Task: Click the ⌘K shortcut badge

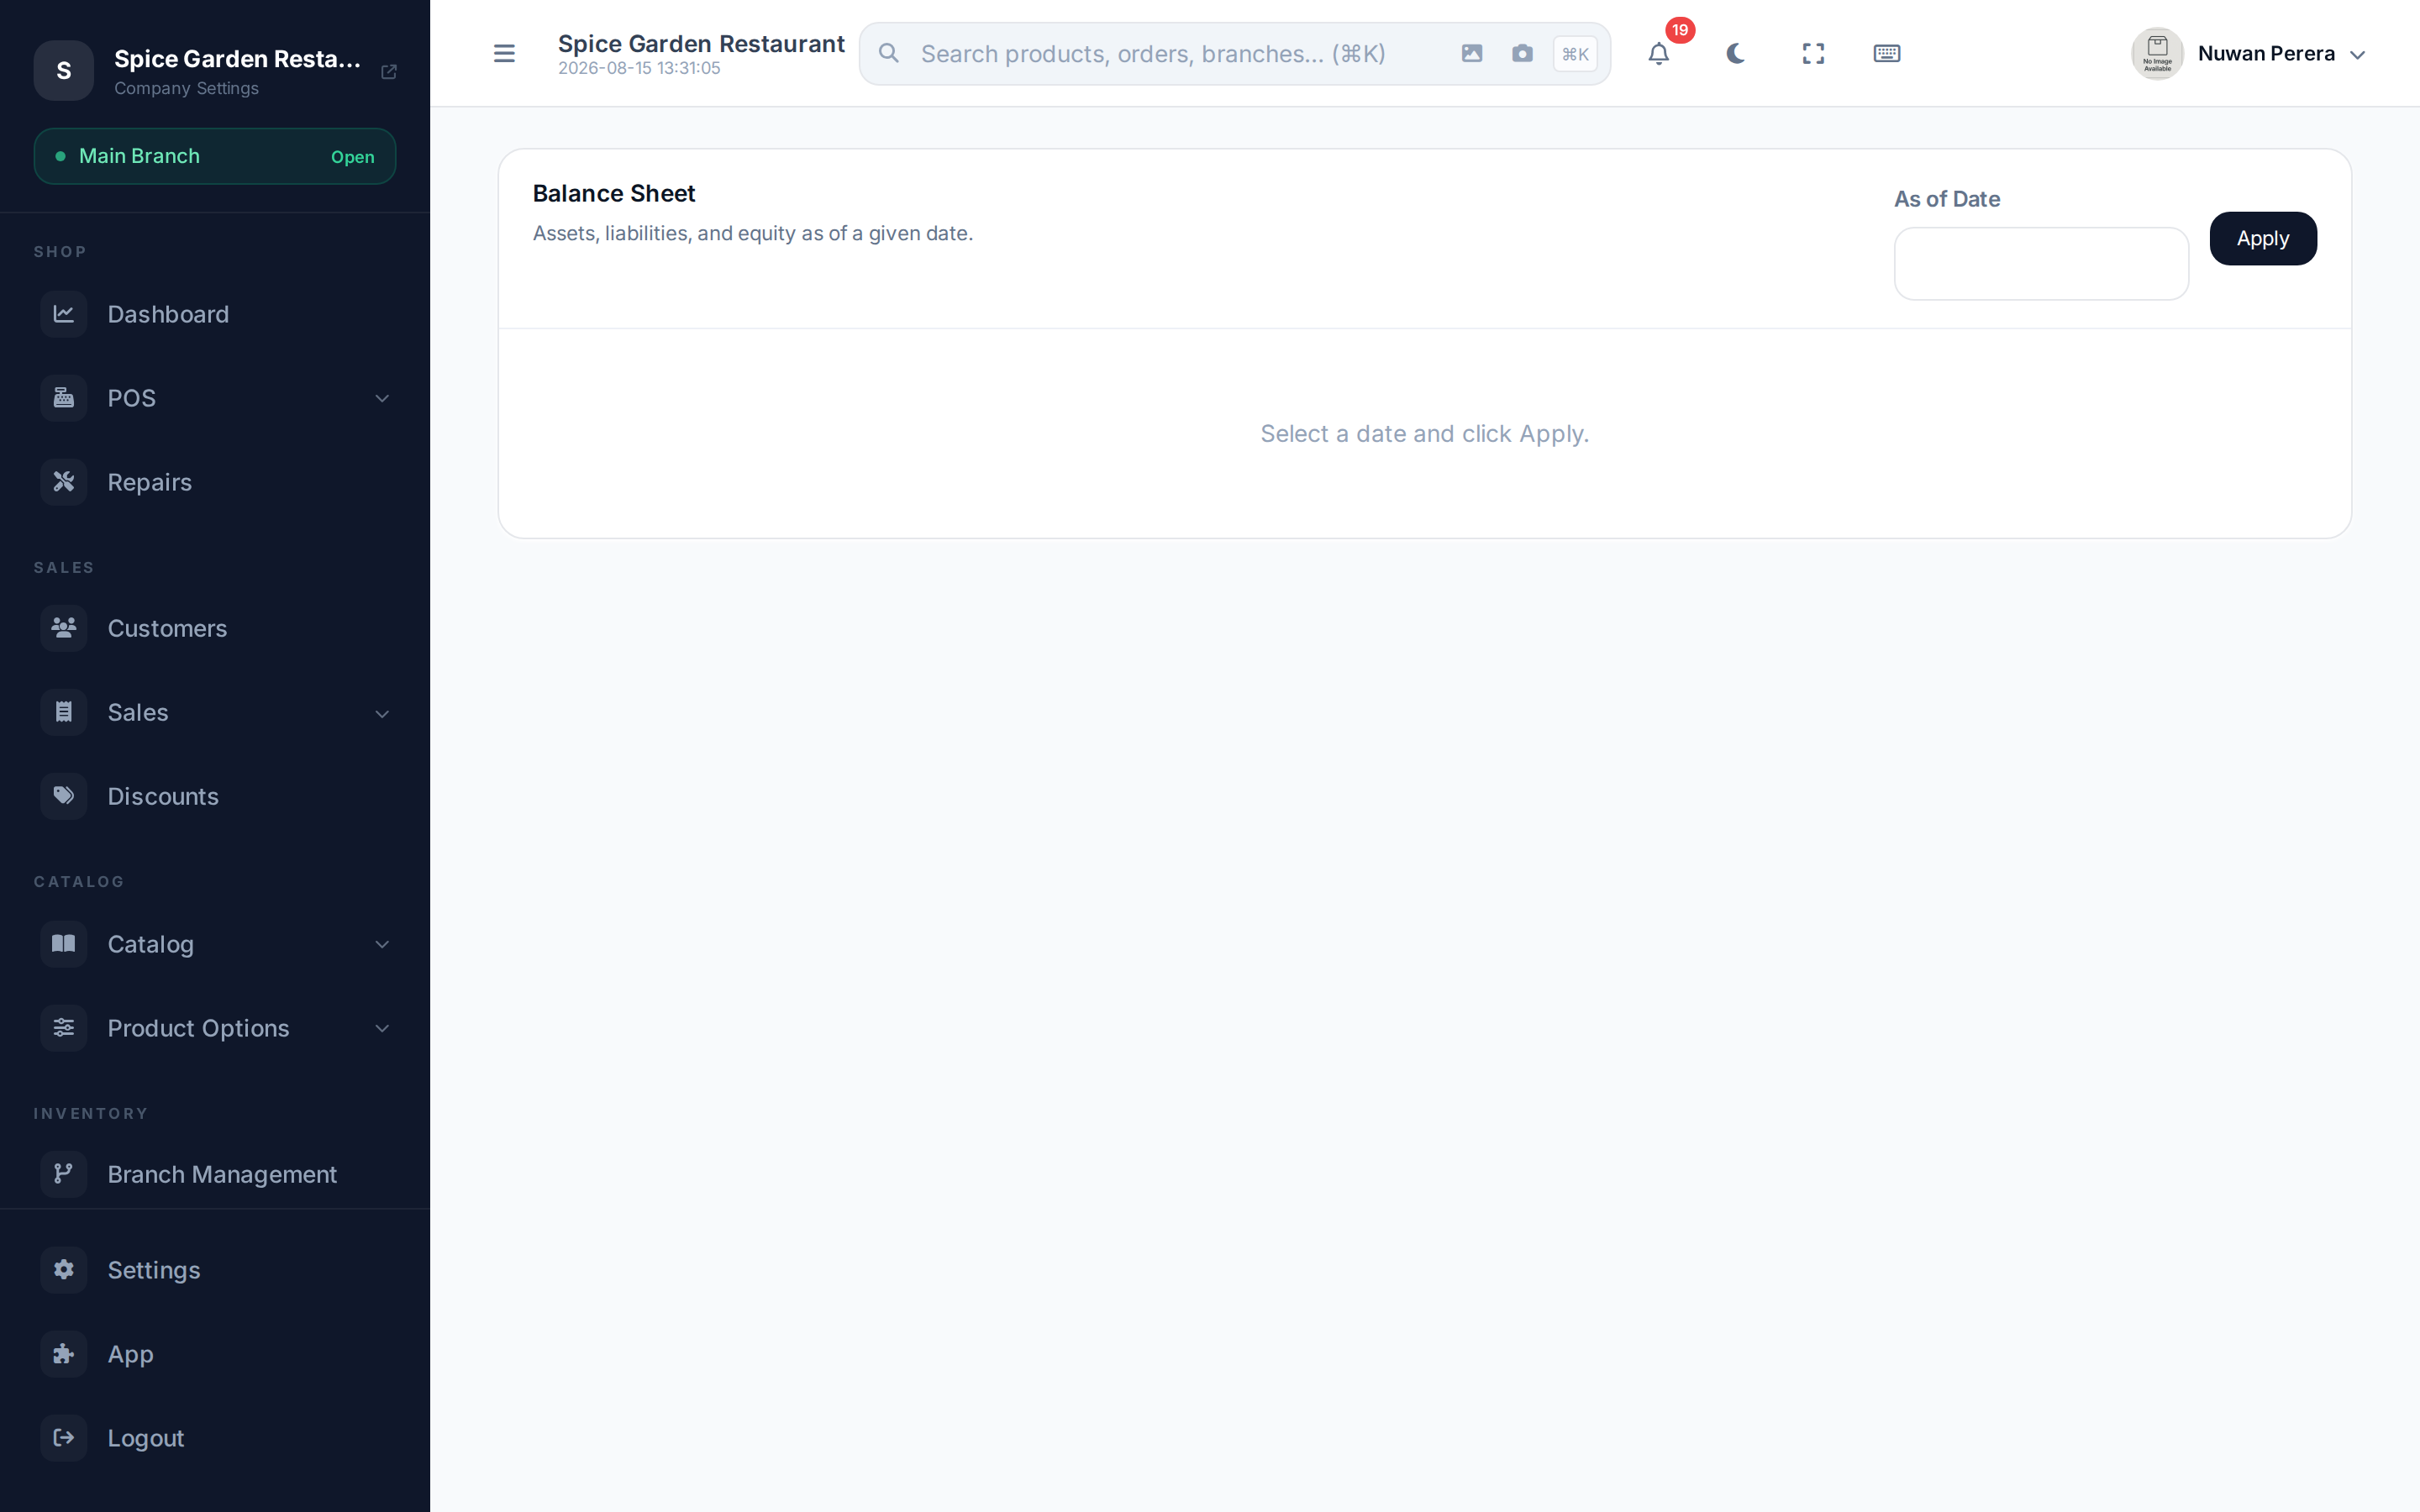Action: click(1575, 54)
